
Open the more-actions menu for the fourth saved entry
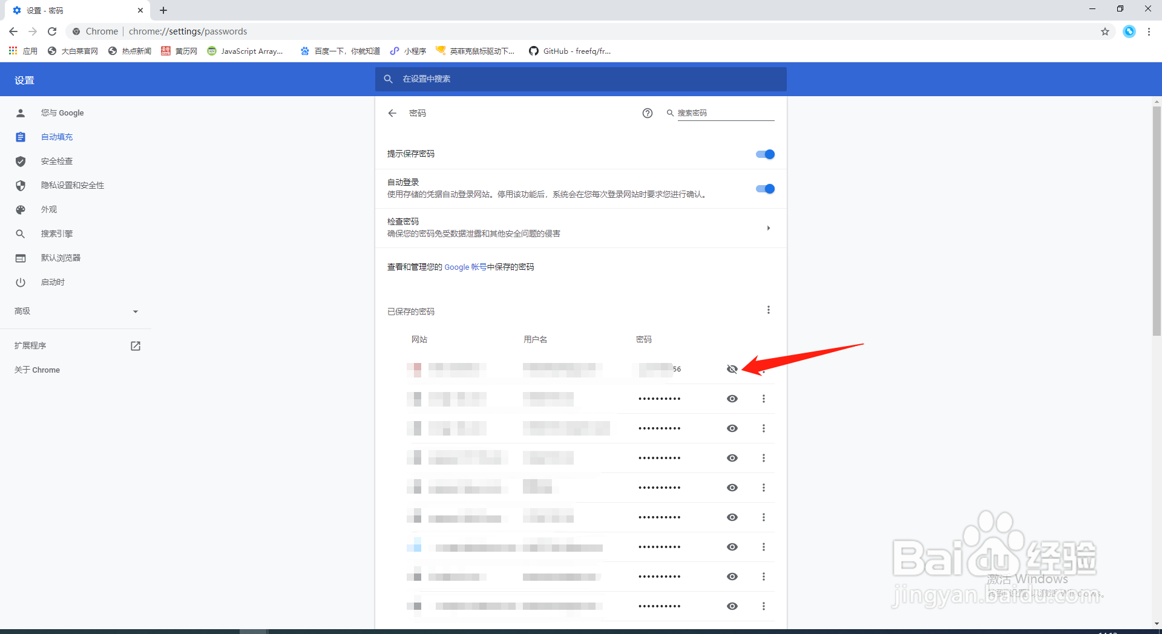[x=764, y=458]
